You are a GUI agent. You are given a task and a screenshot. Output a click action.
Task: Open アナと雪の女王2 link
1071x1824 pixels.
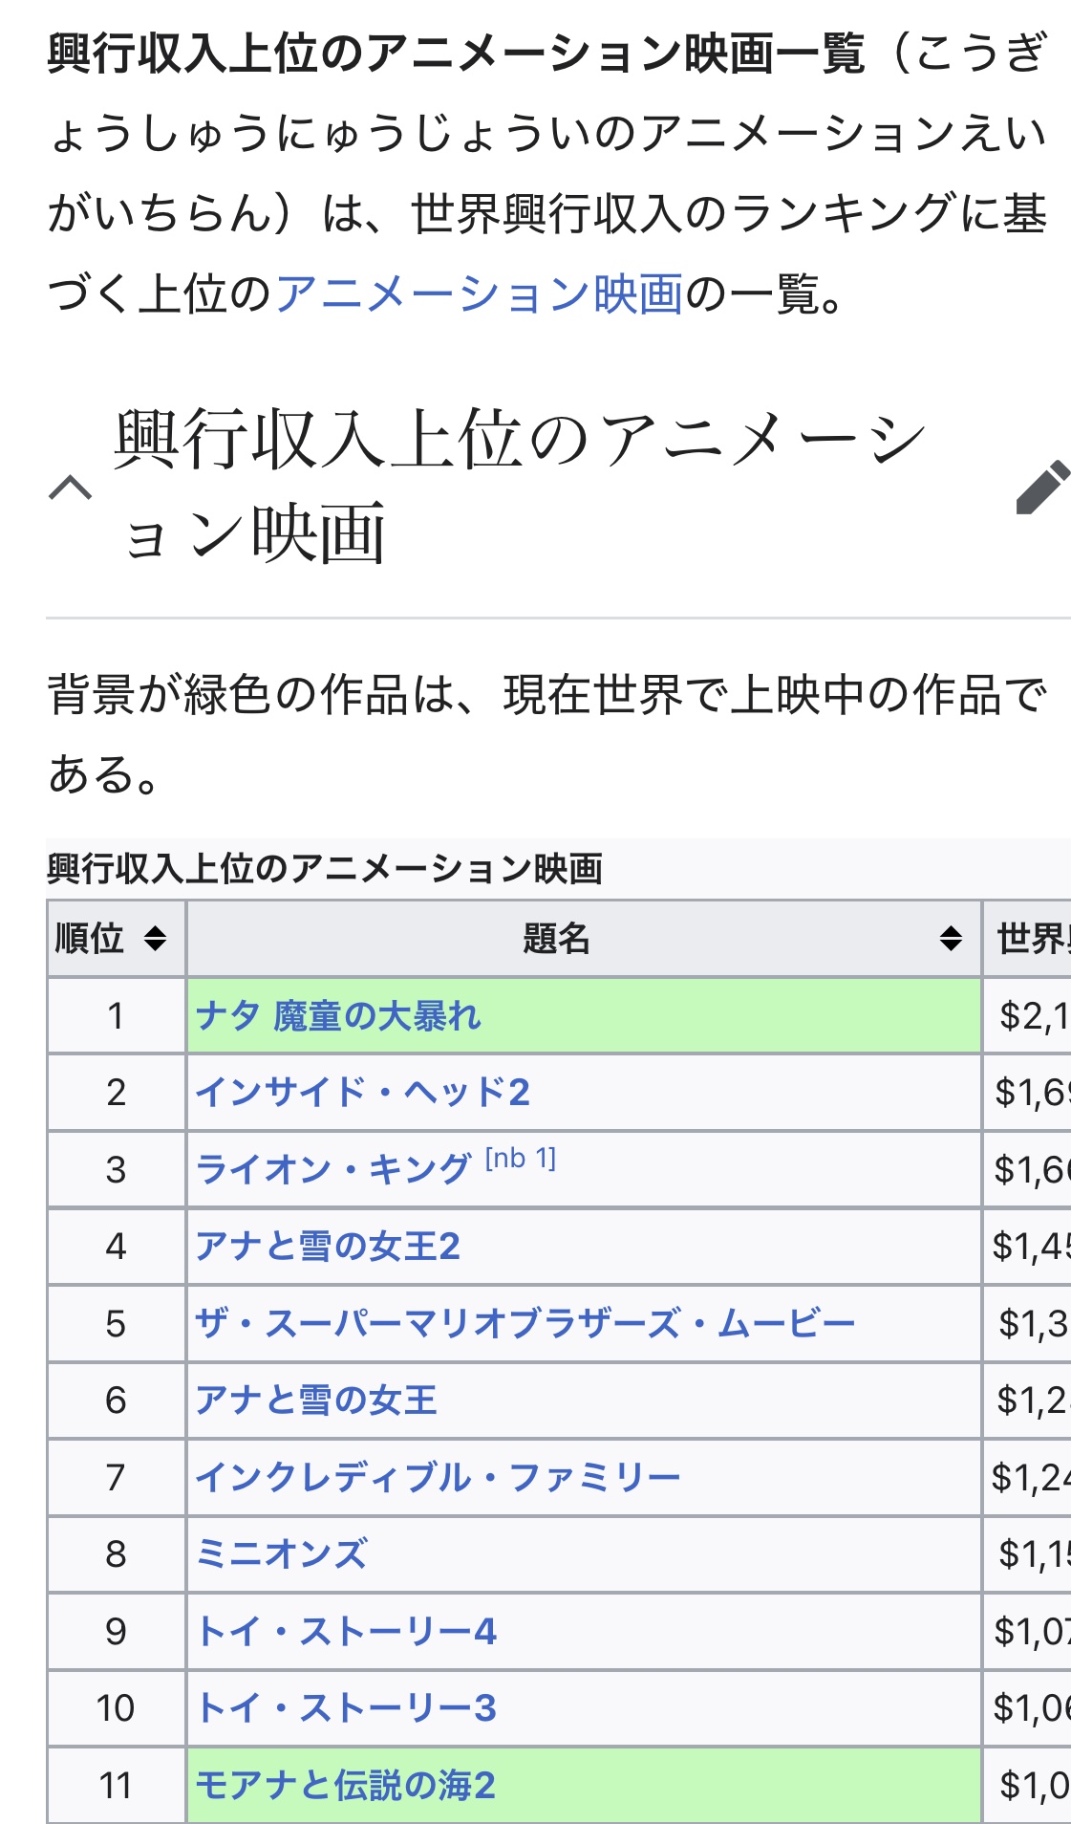point(328,1246)
